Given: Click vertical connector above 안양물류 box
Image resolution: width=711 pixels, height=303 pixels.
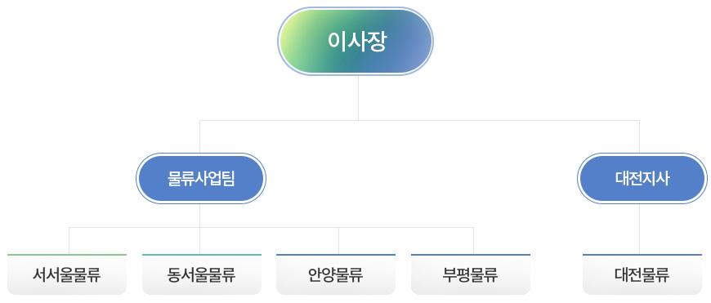Looking at the screenshot, I should click(338, 240).
